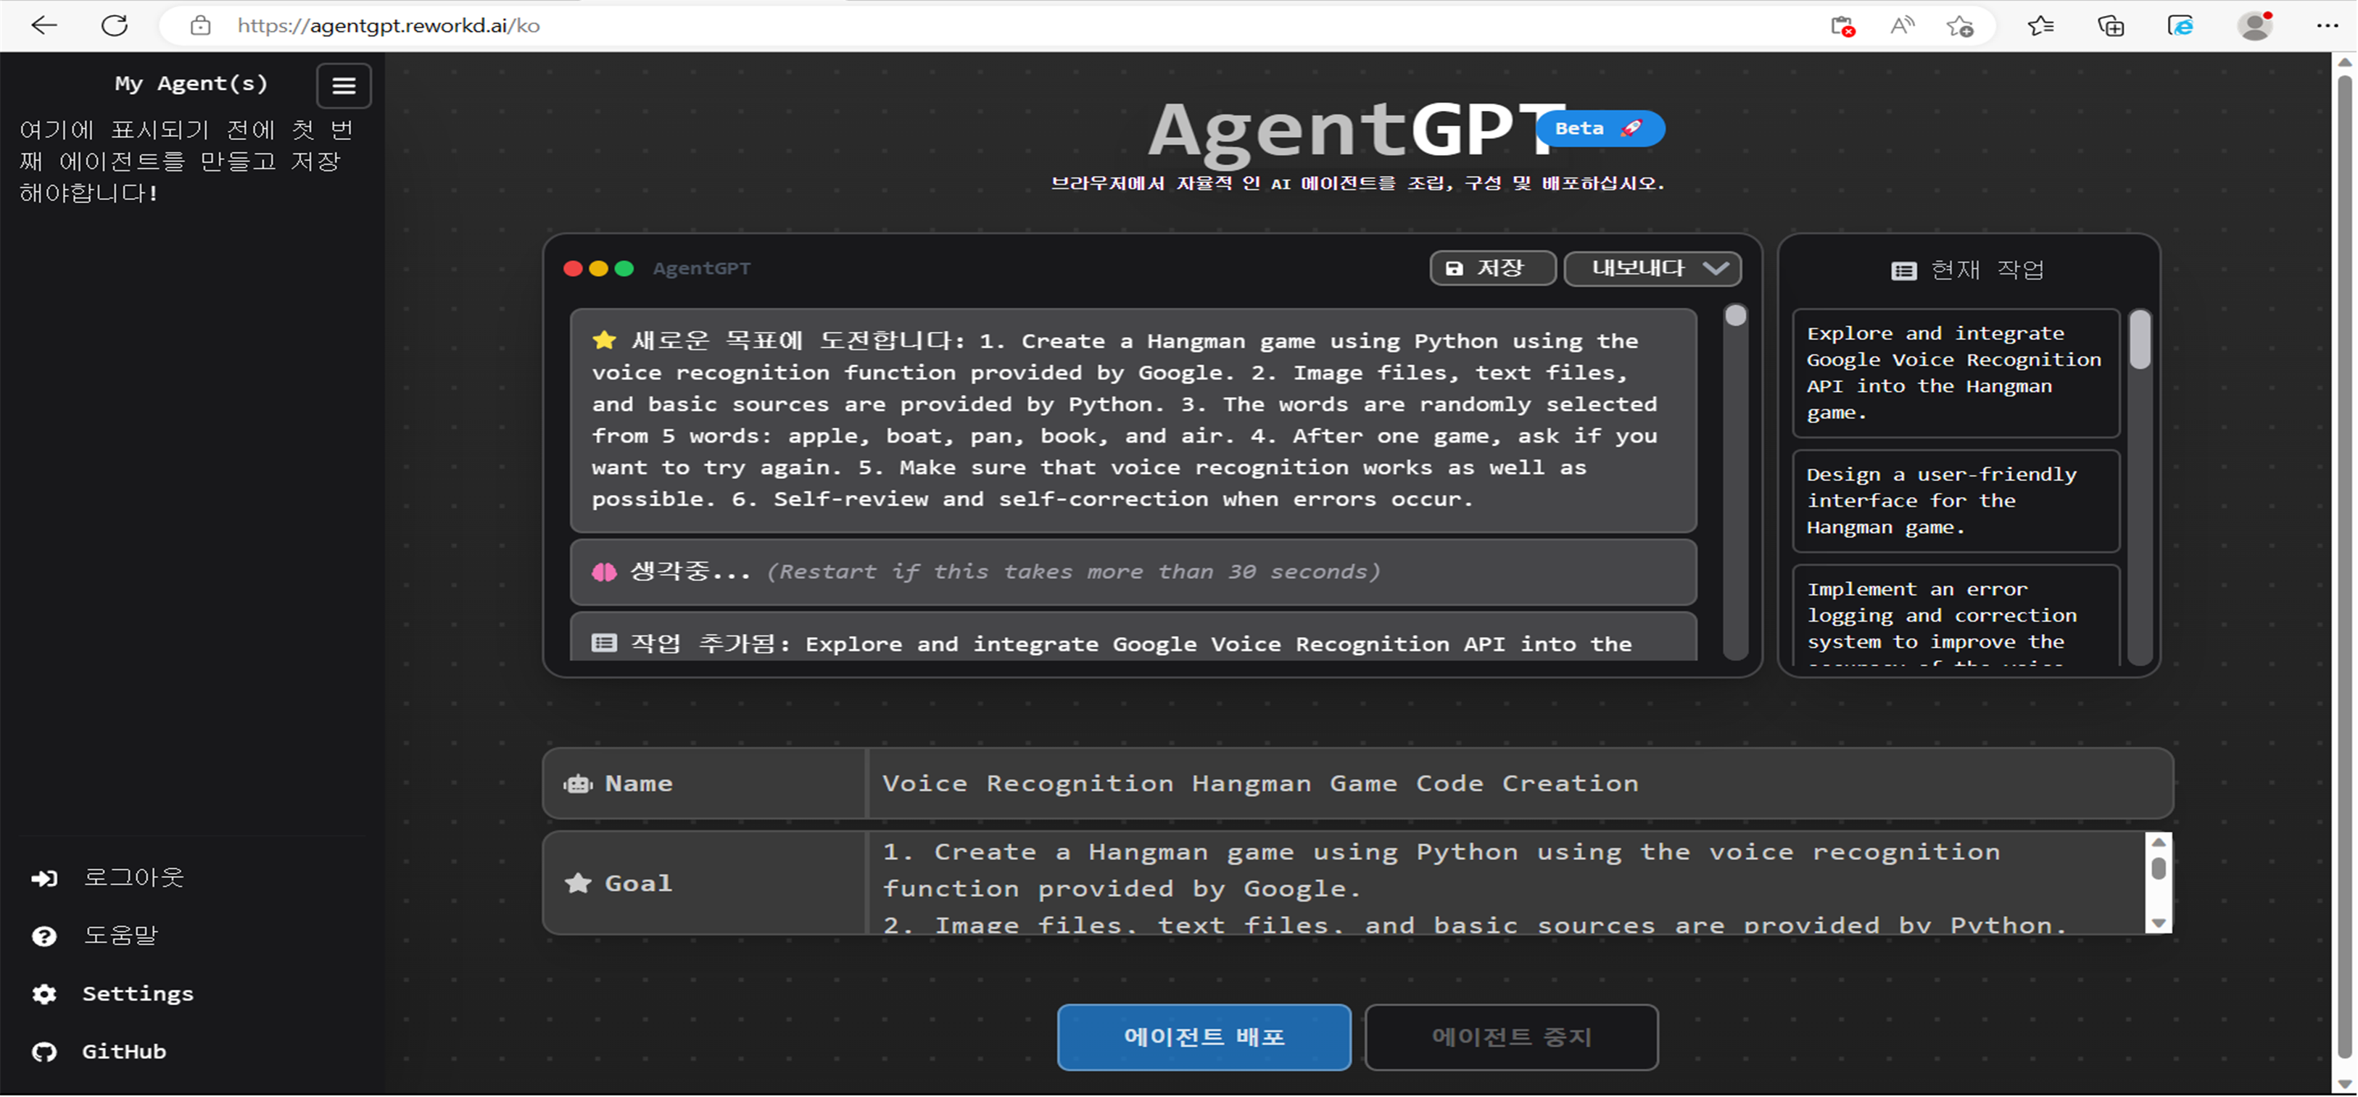
Task: Click the Goal field scroll up arrow
Action: point(2159,843)
